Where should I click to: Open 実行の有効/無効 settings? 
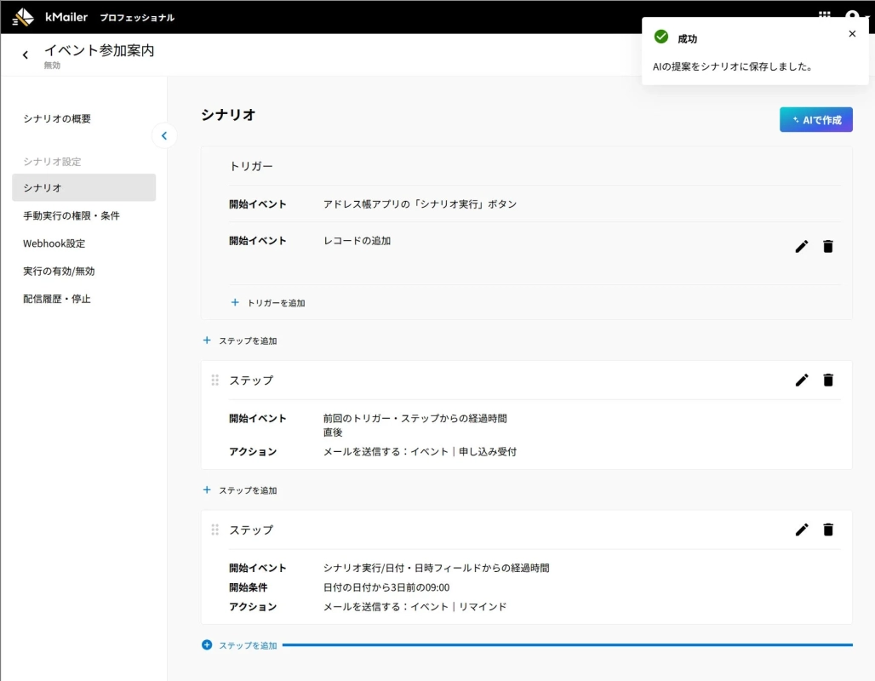(58, 271)
